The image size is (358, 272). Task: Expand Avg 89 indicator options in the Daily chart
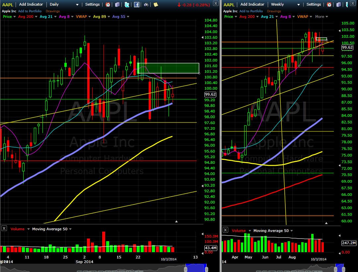[x=109, y=17]
